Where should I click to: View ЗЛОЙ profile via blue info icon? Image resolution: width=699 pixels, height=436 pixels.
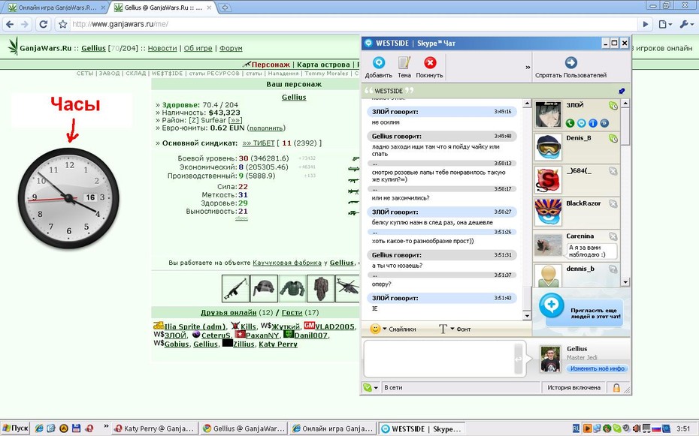click(593, 123)
